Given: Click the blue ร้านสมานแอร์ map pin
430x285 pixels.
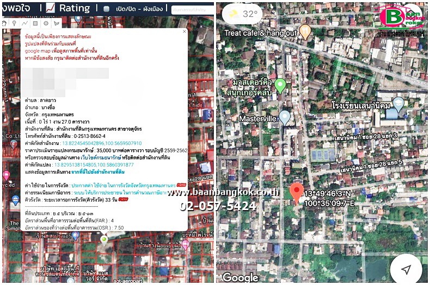Looking at the screenshot, I should (76, 236).
